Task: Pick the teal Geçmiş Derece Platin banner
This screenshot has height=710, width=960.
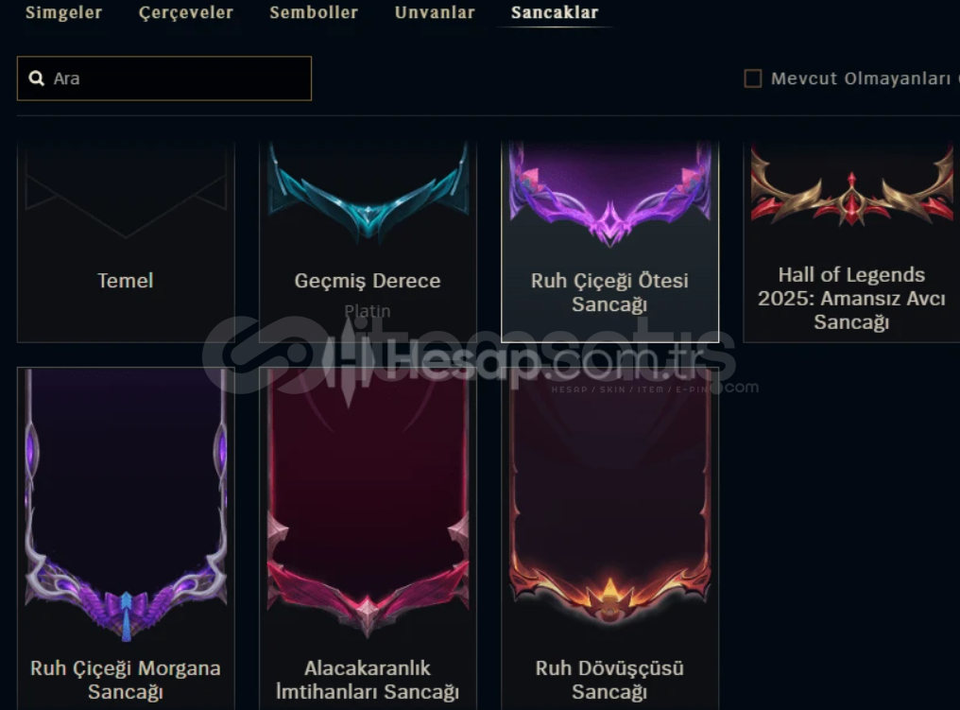Action: click(368, 241)
